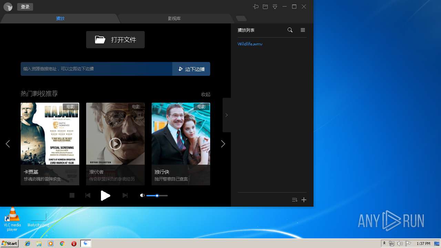Show hidden system tray icons
Viewport: 441px width, 248px height.
384,244
